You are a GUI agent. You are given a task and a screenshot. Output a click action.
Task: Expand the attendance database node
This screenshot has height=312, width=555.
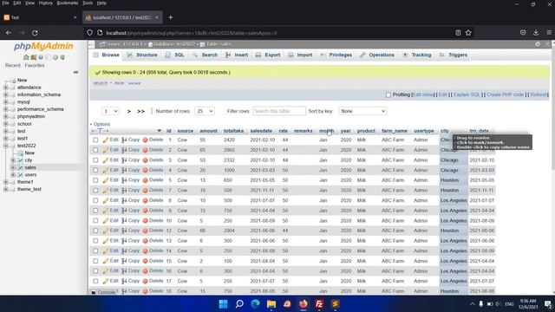pyautogui.click(x=6, y=88)
